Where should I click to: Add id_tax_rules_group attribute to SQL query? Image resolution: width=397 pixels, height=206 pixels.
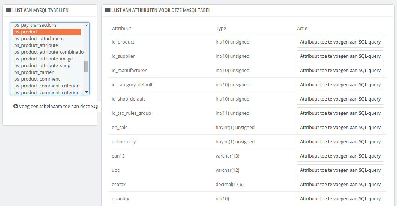[340, 113]
